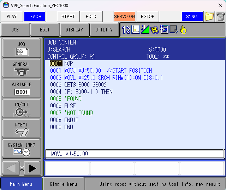Open the DISPLAY dropdown menu
This screenshot has height=190, width=226.
75,30
